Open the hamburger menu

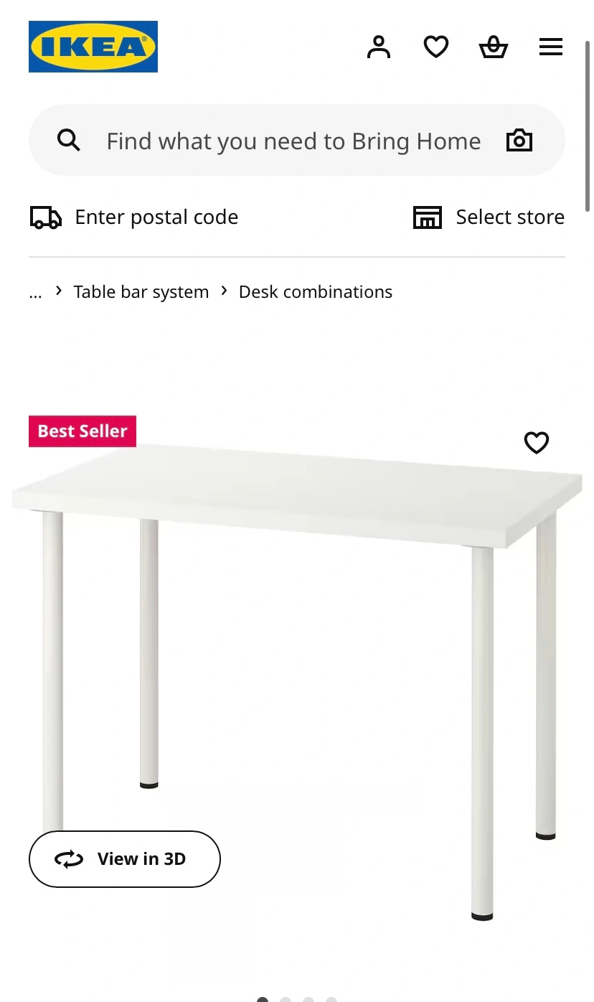tap(551, 47)
